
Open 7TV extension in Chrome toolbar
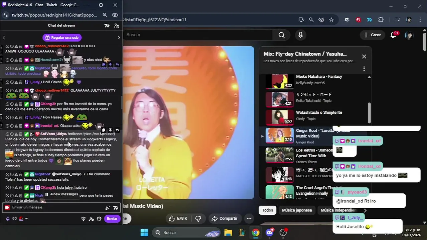pos(370,20)
